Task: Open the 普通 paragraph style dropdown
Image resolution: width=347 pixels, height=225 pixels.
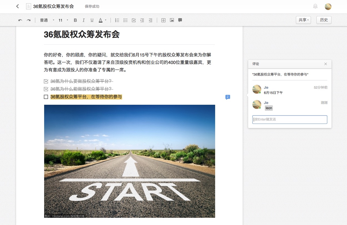Action: tap(47, 20)
